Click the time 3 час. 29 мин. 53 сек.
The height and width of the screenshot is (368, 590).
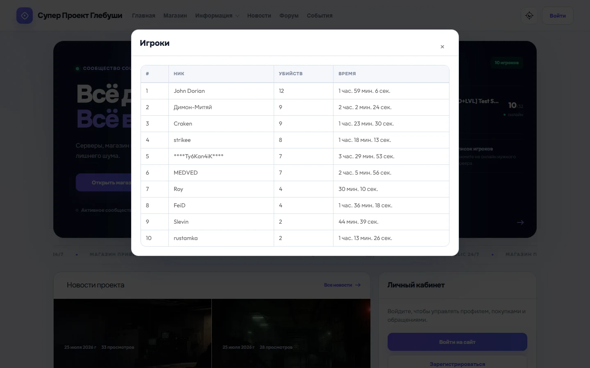click(x=366, y=156)
